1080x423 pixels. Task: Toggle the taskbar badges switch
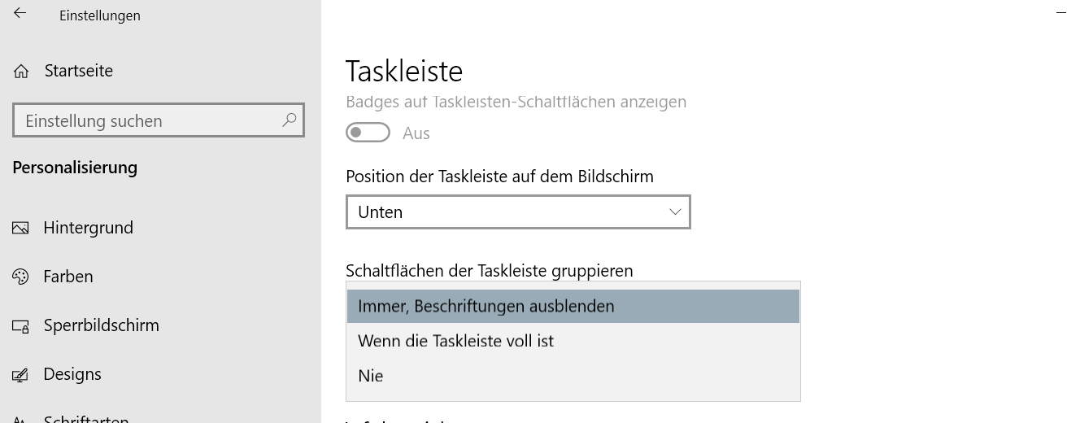[x=368, y=133]
